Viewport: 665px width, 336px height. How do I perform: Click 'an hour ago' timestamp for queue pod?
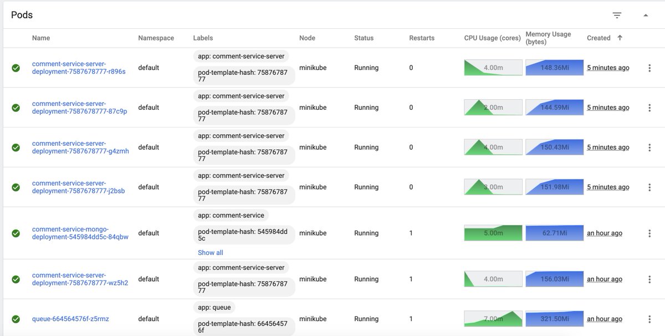pyautogui.click(x=605, y=319)
